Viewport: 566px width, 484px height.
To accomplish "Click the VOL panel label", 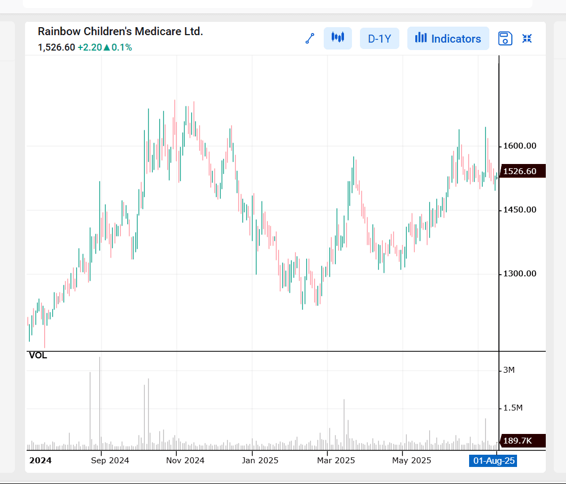I will [38, 356].
